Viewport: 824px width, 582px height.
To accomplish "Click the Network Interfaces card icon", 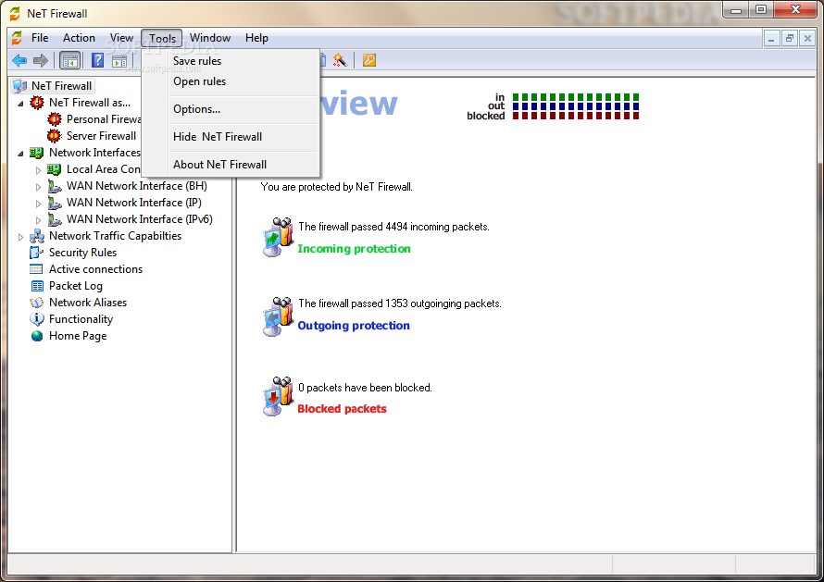I will (37, 153).
